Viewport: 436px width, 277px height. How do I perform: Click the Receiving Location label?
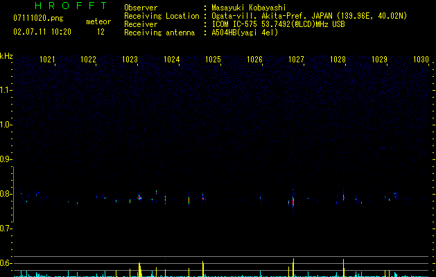[x=162, y=16]
